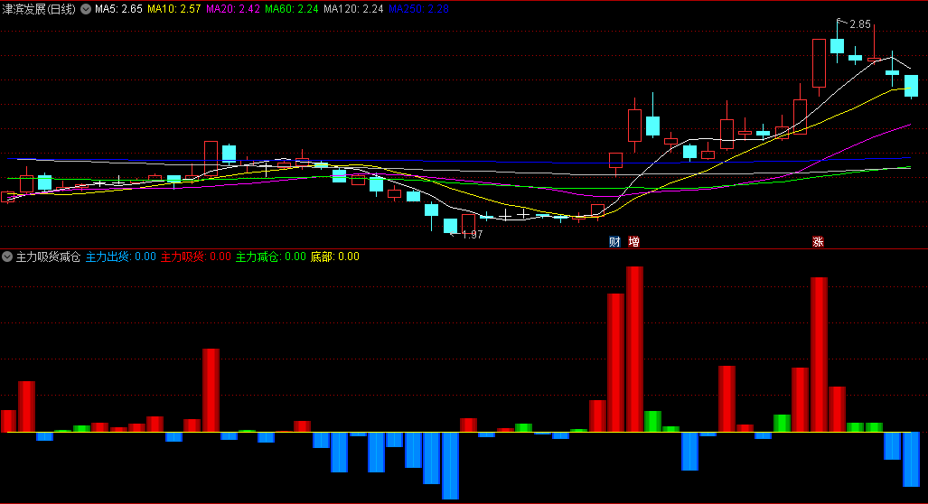Viewport: 928px width, 504px height.
Task: Click the 主力吸货: 0.00 value
Action: click(x=196, y=257)
